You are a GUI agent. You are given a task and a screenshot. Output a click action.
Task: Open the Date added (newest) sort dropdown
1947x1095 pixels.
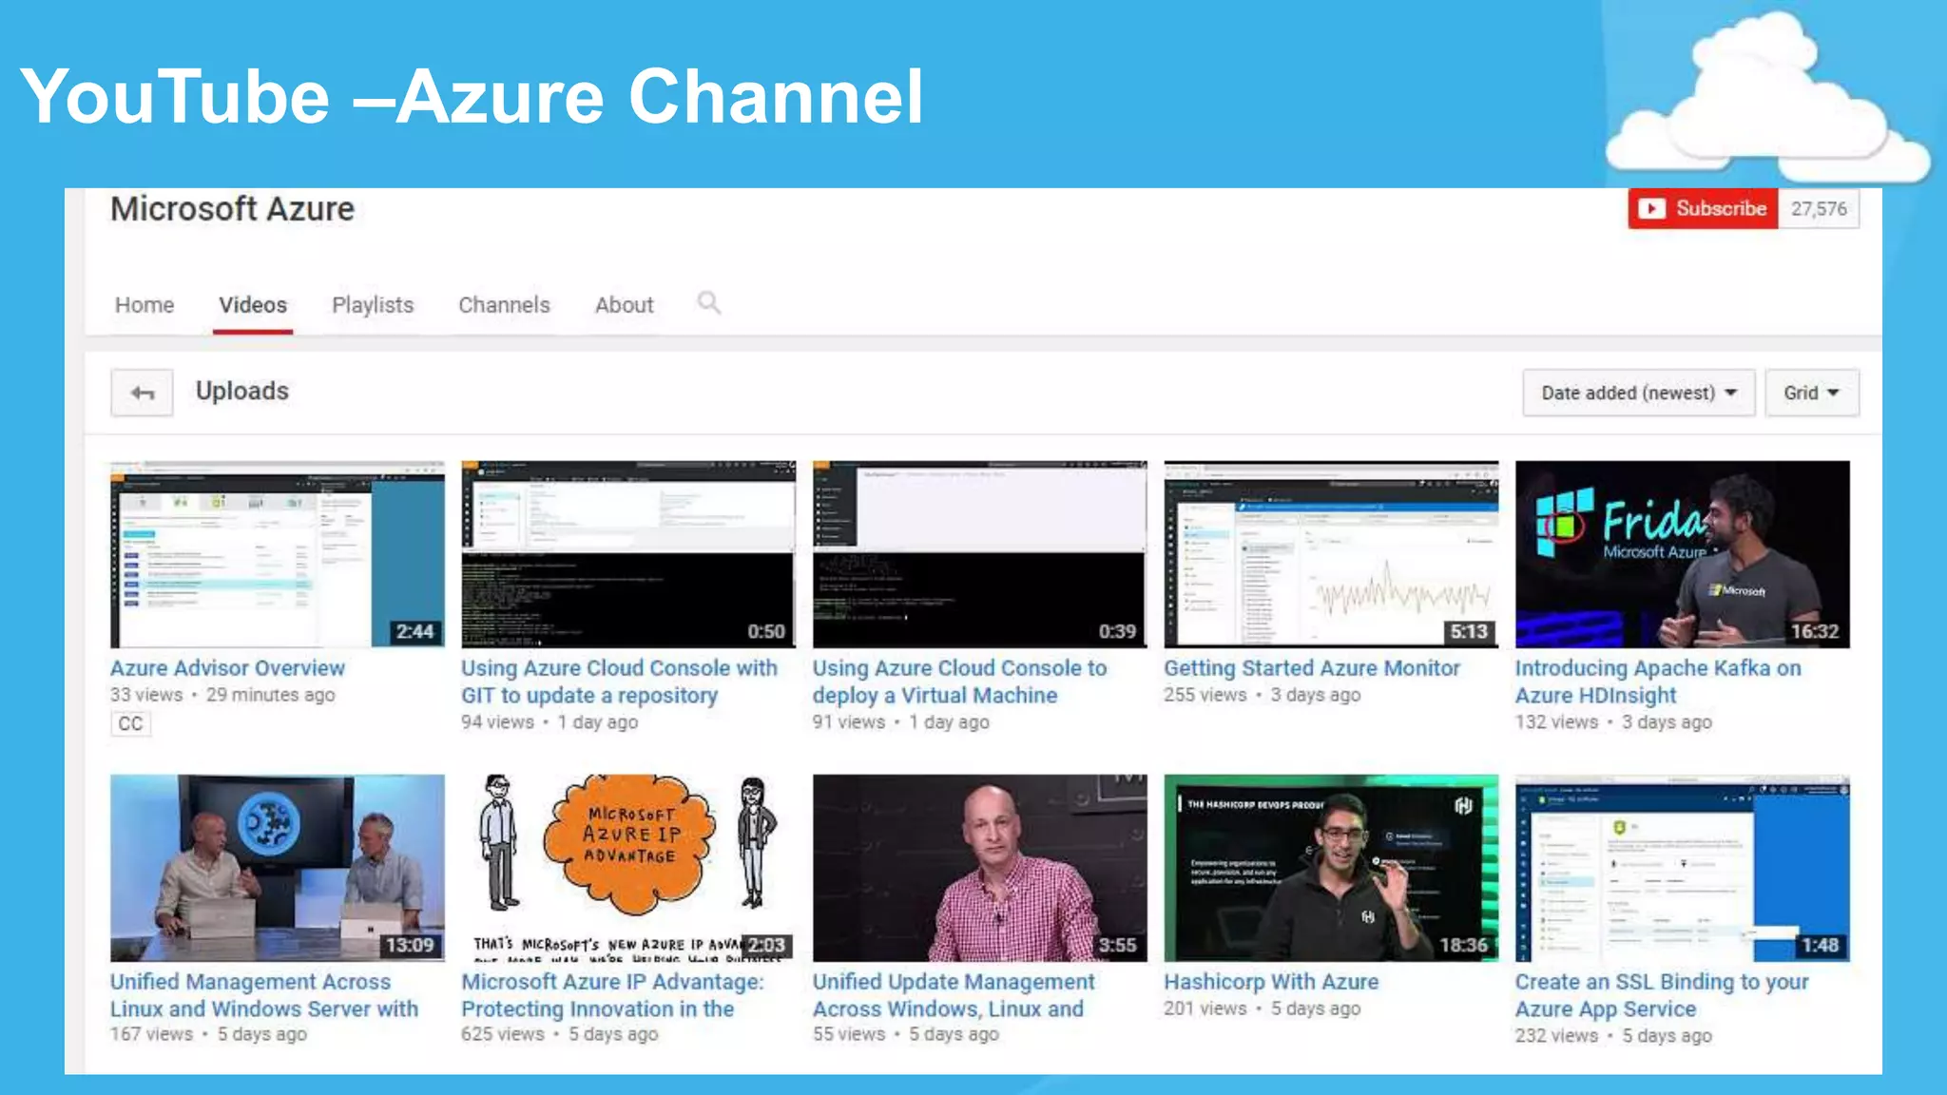pos(1638,393)
